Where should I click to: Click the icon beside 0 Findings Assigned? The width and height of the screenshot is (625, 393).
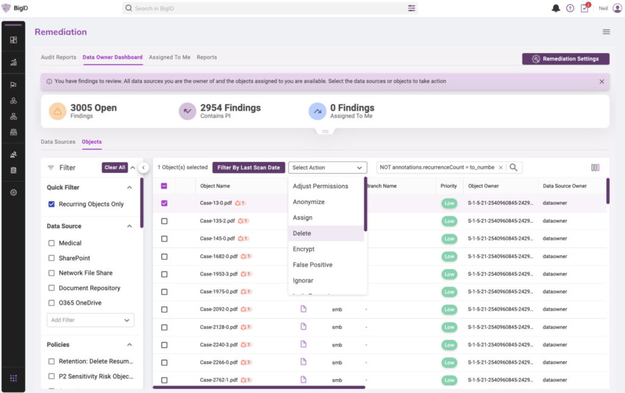(x=317, y=112)
